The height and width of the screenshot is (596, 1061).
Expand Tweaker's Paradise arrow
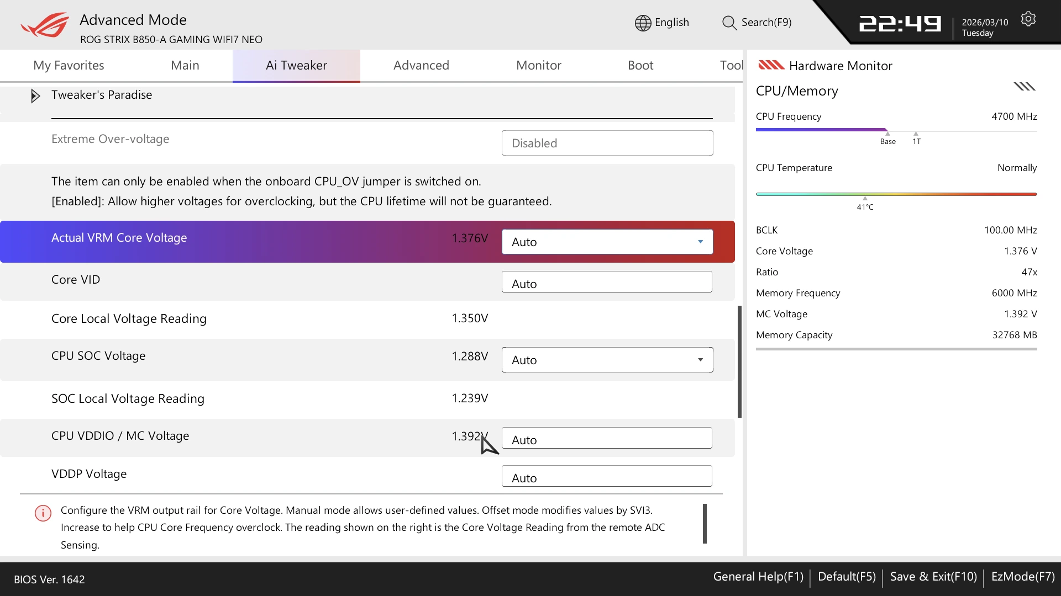[35, 96]
